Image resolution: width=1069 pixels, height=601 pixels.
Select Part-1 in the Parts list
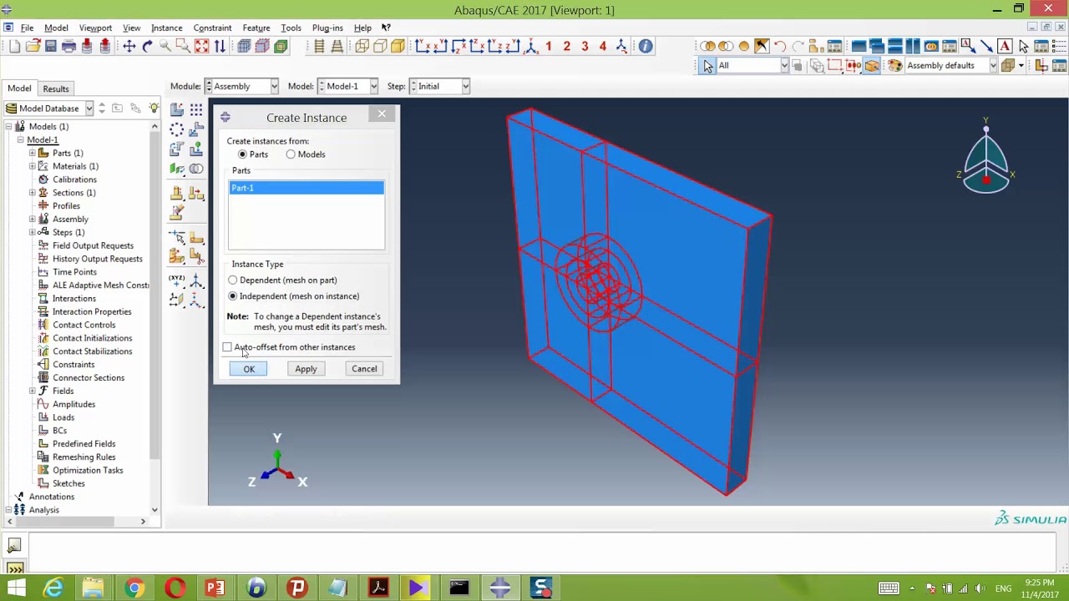pos(307,188)
